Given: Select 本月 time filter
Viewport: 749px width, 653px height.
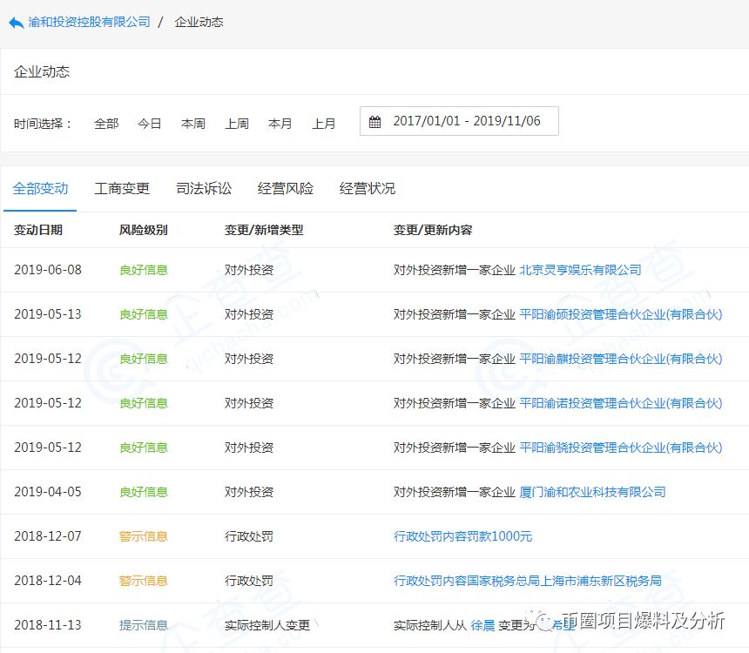Looking at the screenshot, I should pyautogui.click(x=280, y=124).
